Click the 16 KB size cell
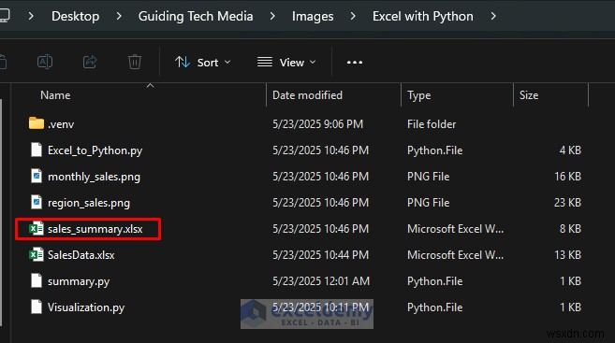615x343 pixels. tap(567, 177)
